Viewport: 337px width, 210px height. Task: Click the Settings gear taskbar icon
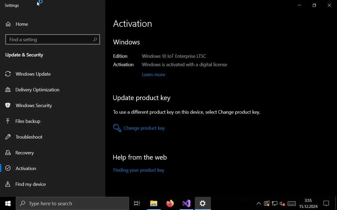pyautogui.click(x=203, y=203)
